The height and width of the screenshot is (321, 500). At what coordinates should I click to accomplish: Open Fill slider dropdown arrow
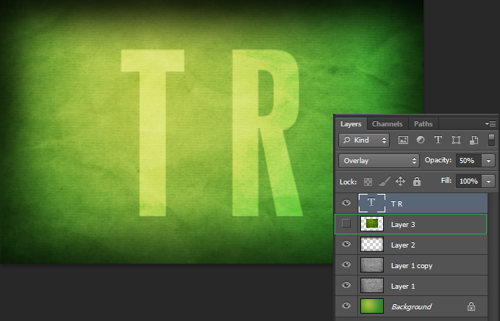pos(488,181)
